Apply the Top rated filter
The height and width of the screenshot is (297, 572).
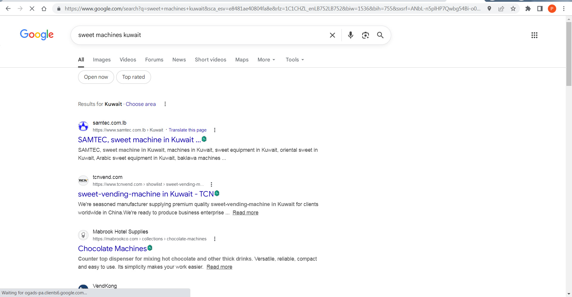[x=133, y=77]
